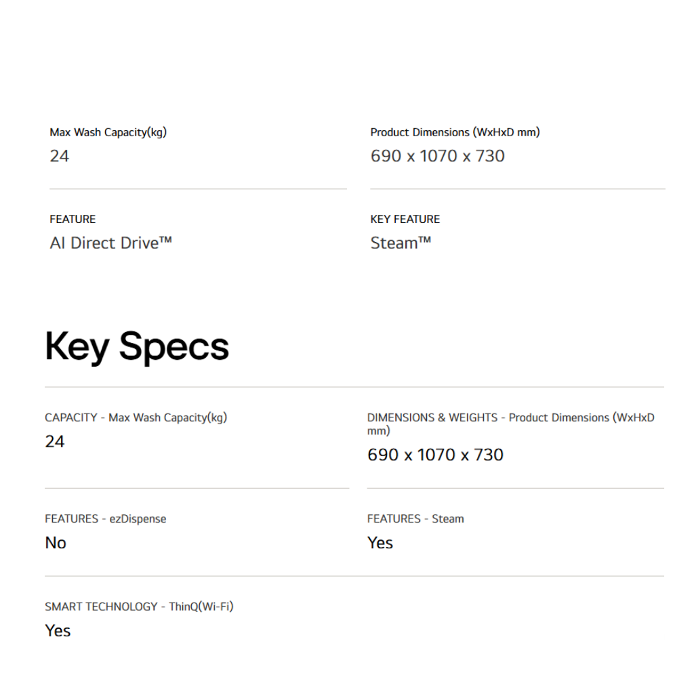Click the FEATURE label above AI Direct Drive
This screenshot has width=694, height=694.
(73, 219)
